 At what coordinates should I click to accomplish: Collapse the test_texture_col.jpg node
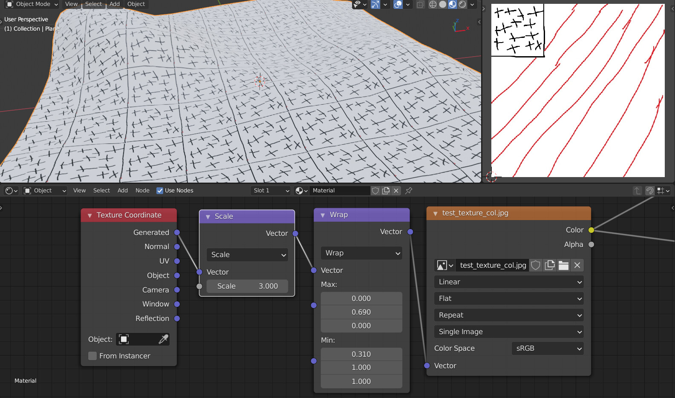[435, 213]
